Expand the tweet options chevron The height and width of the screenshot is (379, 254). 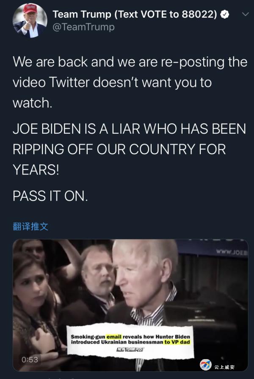[x=245, y=14]
